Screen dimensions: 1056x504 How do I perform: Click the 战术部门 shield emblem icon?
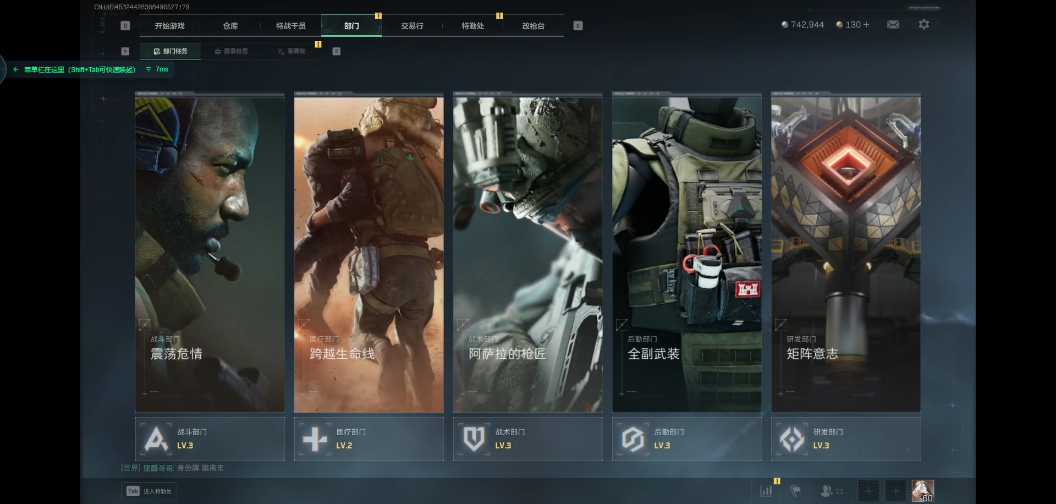[x=474, y=439]
